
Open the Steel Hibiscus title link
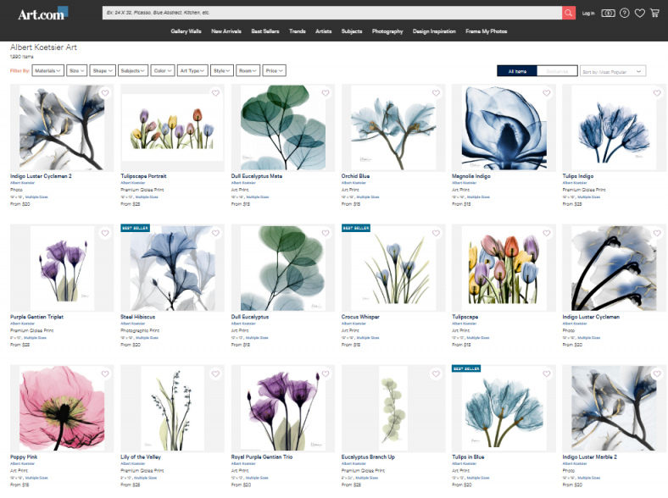(x=137, y=317)
